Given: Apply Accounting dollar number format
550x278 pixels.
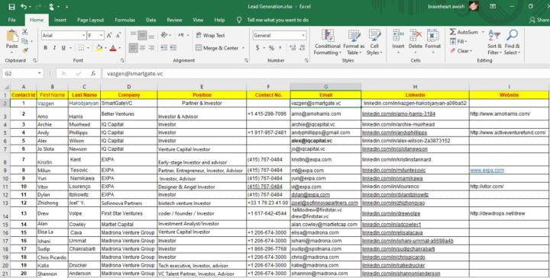Looking at the screenshot, I should click(x=257, y=48).
